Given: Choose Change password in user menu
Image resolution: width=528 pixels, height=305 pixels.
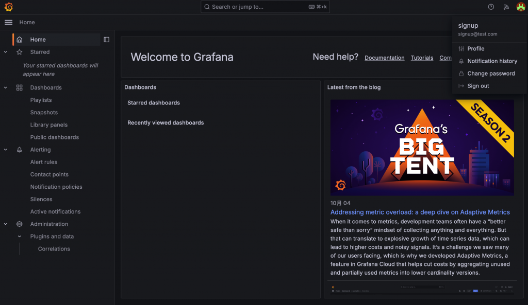Looking at the screenshot, I should tap(490, 74).
